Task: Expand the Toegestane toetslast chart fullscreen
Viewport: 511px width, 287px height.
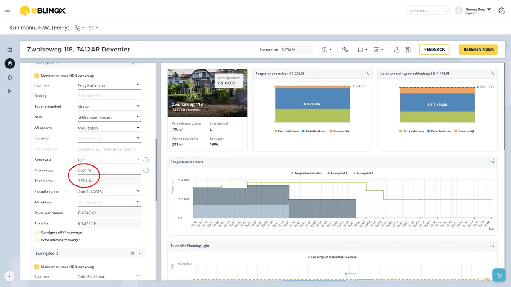Action: (x=492, y=162)
